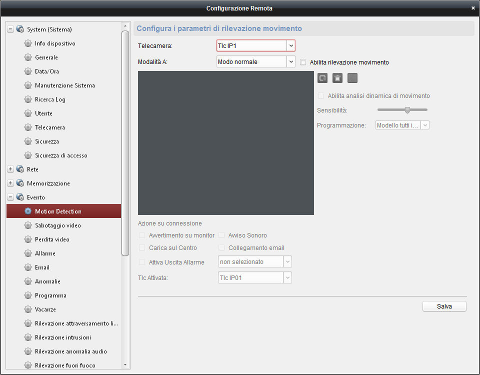Click the draw detection area icon
Viewport: 480px width, 375px height.
(322, 78)
